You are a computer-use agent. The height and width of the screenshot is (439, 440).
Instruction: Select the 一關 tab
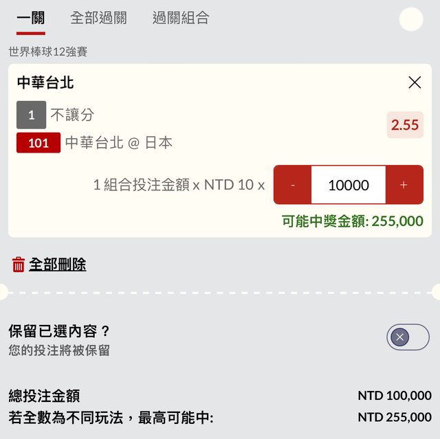tap(30, 19)
